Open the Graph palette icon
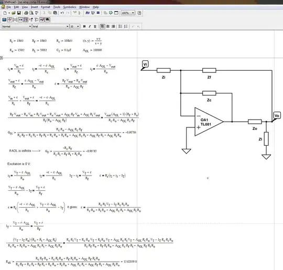This screenshot has width=283, height=270. pos(9,20)
